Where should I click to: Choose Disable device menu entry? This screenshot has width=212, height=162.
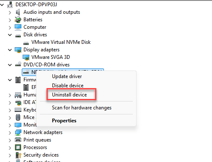click(x=68, y=86)
